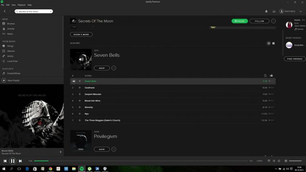Open artist more options ellipsis

[273, 21]
